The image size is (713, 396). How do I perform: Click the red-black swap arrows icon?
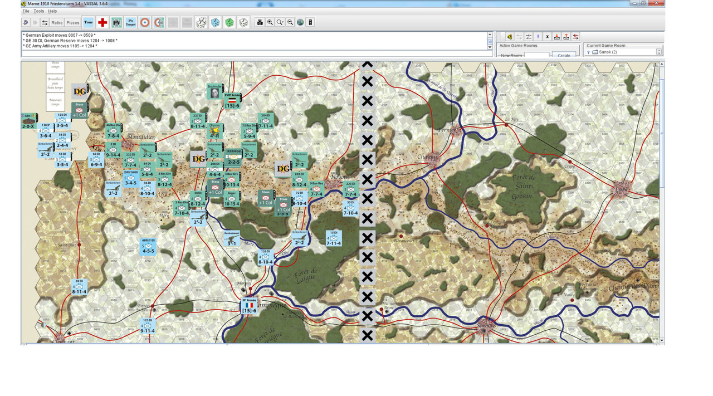coord(575,37)
